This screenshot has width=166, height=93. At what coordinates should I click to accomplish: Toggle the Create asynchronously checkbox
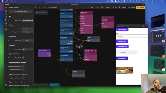[23, 69]
